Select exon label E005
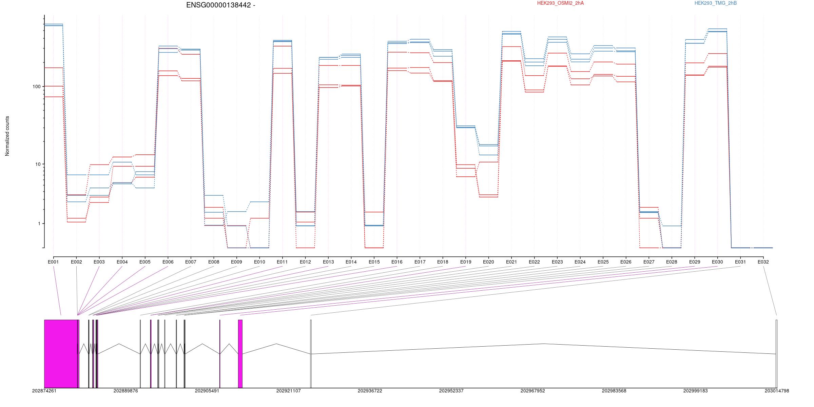The width and height of the screenshot is (814, 407). pyautogui.click(x=145, y=262)
